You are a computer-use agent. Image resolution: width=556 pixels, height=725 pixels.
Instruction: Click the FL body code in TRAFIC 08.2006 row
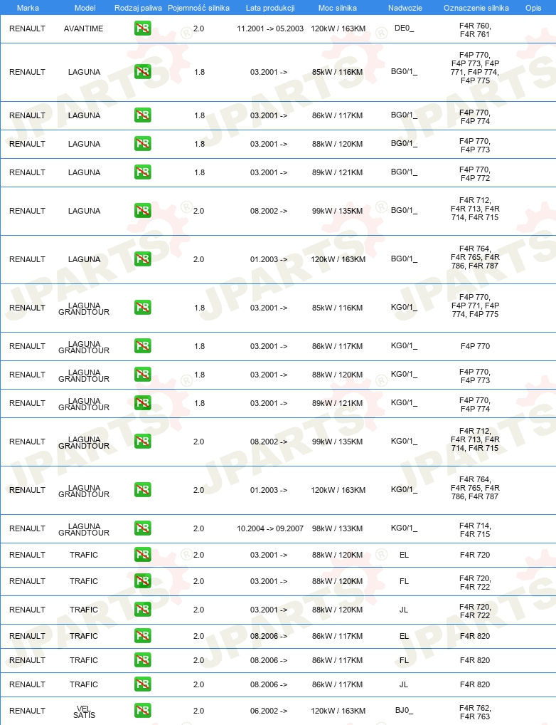[x=404, y=660]
